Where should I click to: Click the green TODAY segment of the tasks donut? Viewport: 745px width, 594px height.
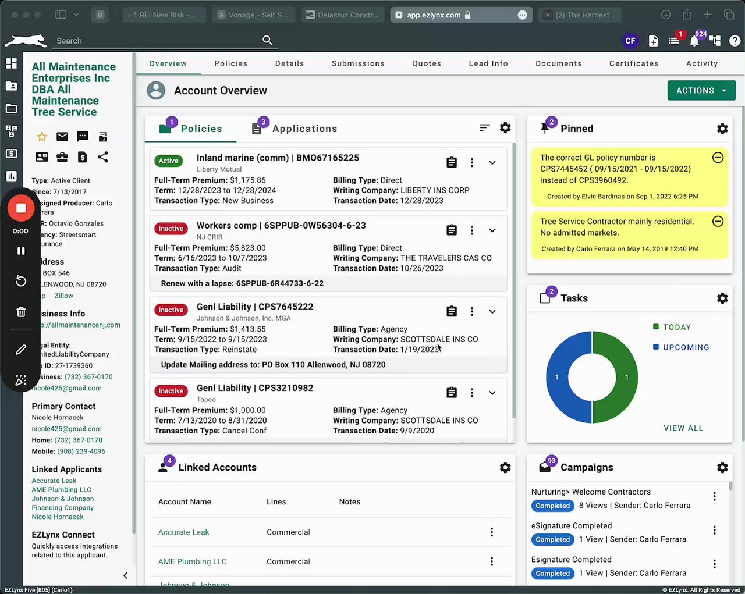click(626, 377)
